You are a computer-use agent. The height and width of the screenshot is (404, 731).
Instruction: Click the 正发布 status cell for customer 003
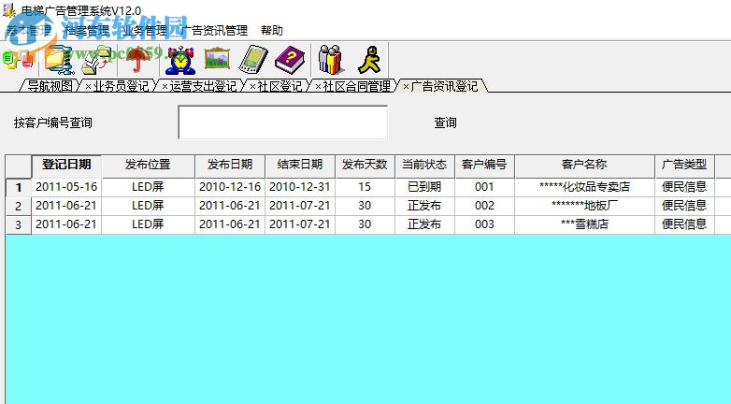point(424,224)
